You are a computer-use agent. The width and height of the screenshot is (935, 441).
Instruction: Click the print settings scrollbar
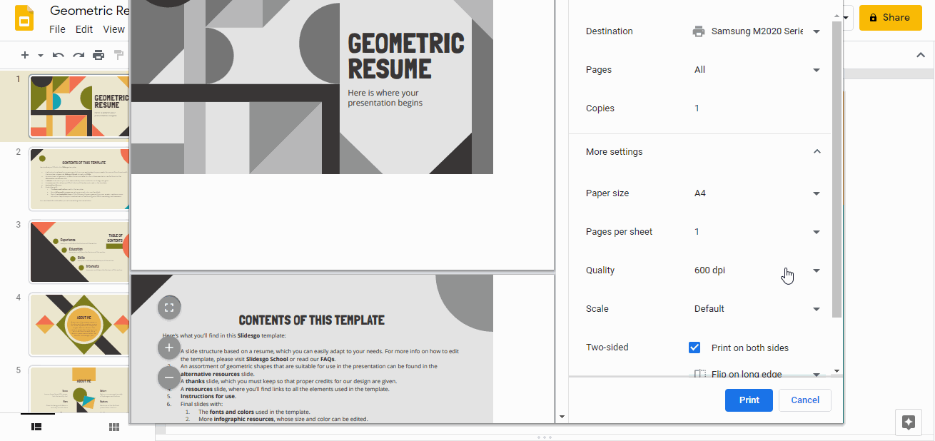[x=837, y=169]
